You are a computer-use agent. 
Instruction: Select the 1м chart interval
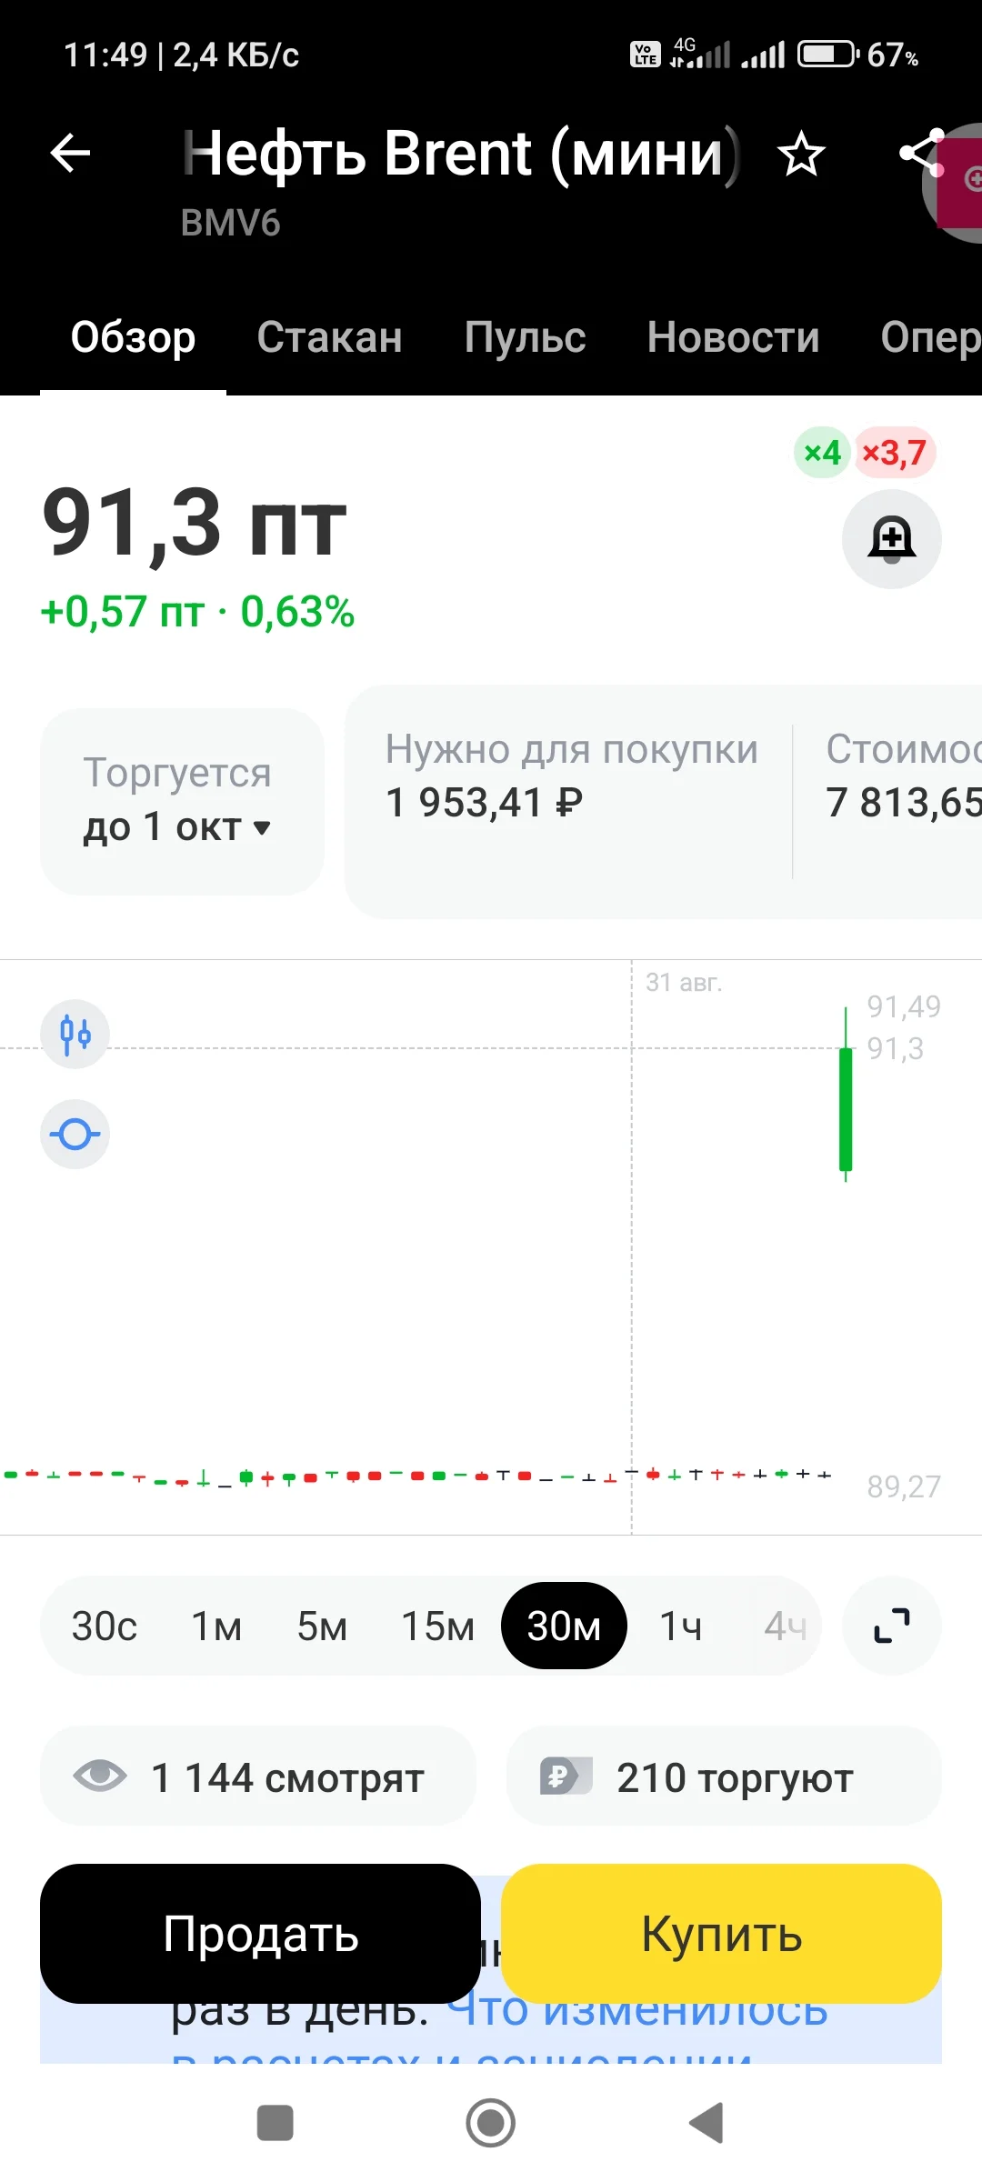pos(216,1626)
